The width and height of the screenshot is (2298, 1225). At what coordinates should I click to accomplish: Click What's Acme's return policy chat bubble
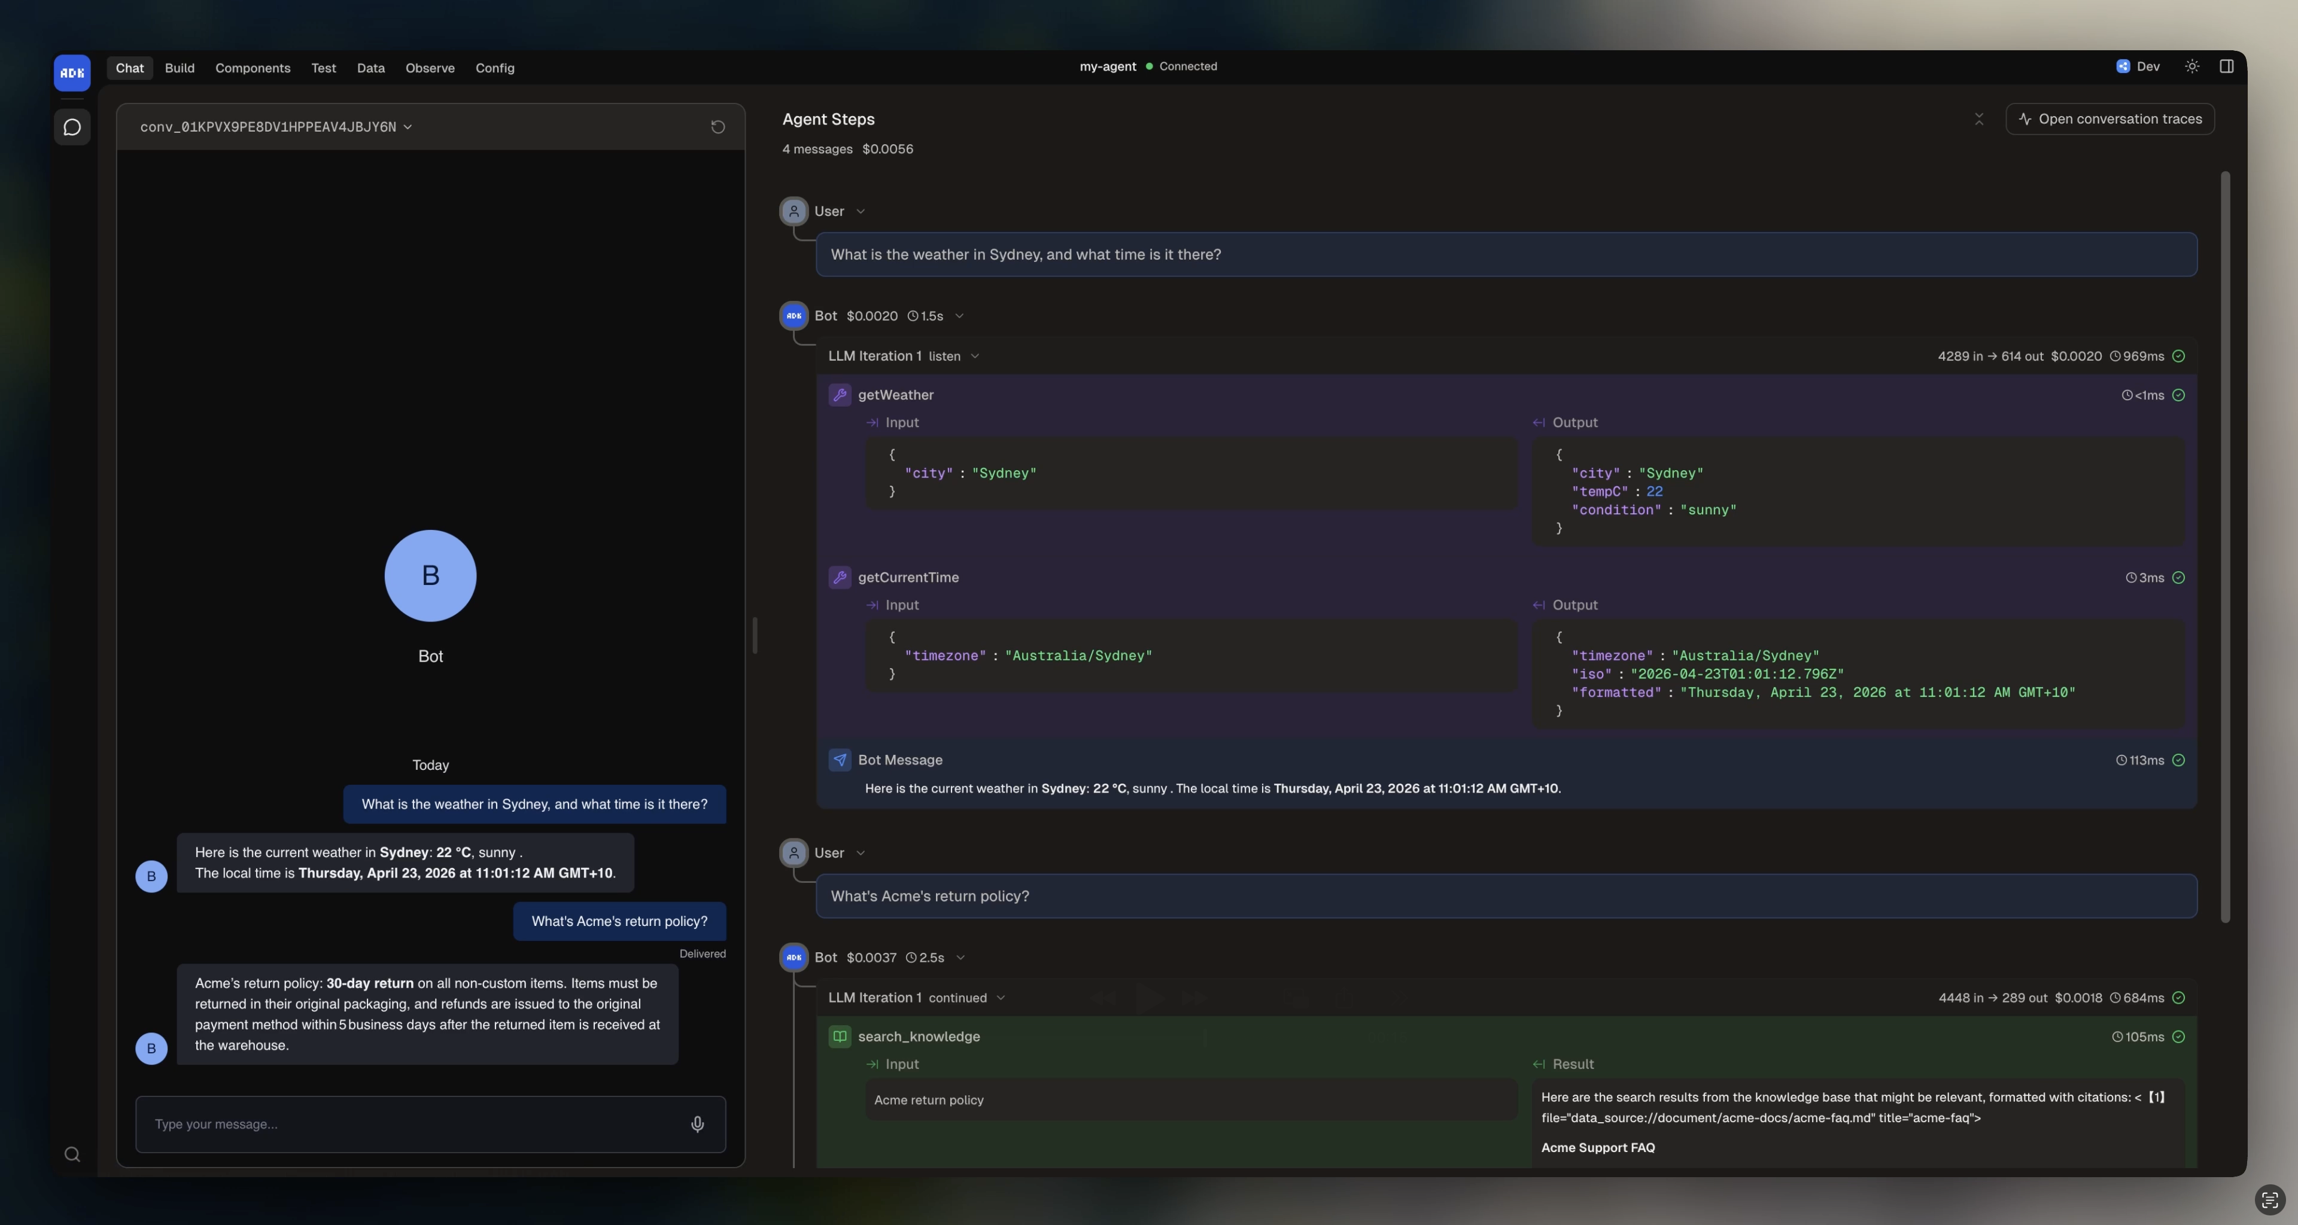click(619, 922)
